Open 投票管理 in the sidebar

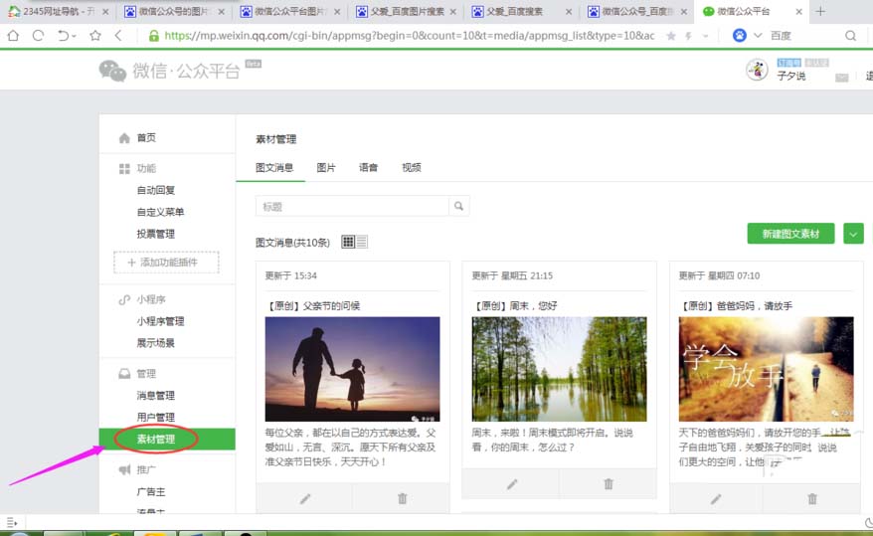click(156, 234)
